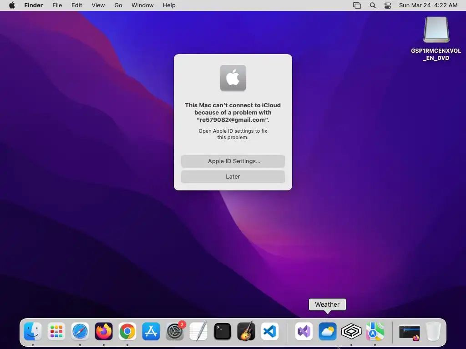This screenshot has height=349, width=466.
Task: Open Visual Studio Code from the Dock
Action: click(x=270, y=331)
